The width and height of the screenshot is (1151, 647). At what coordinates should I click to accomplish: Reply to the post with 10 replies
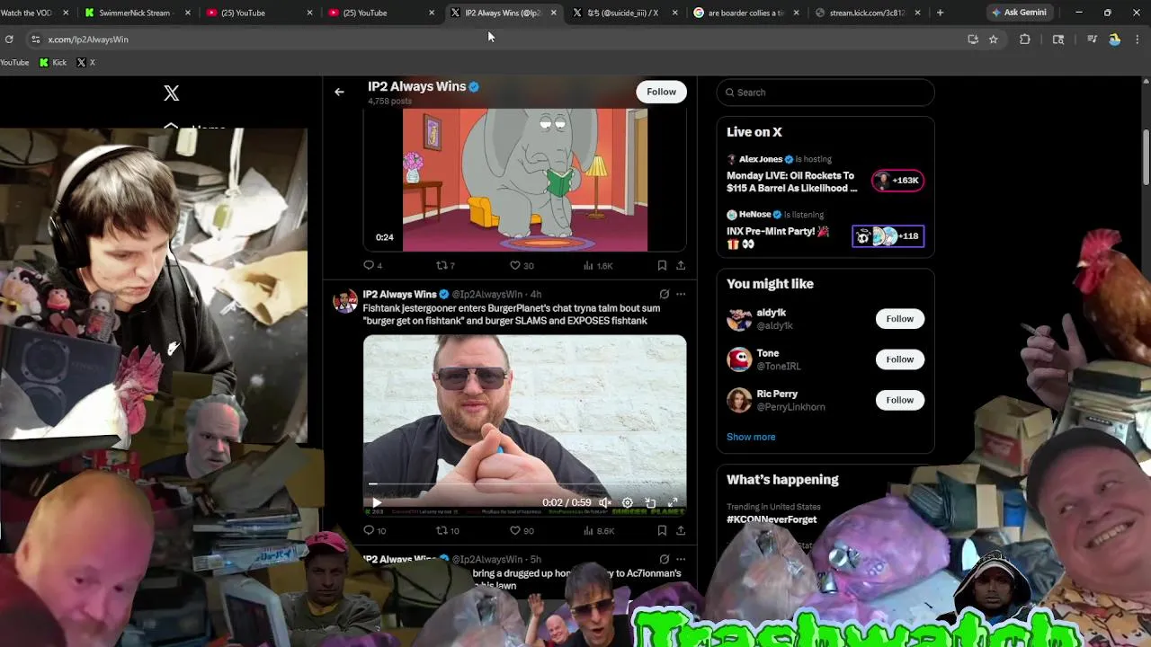[x=374, y=530]
